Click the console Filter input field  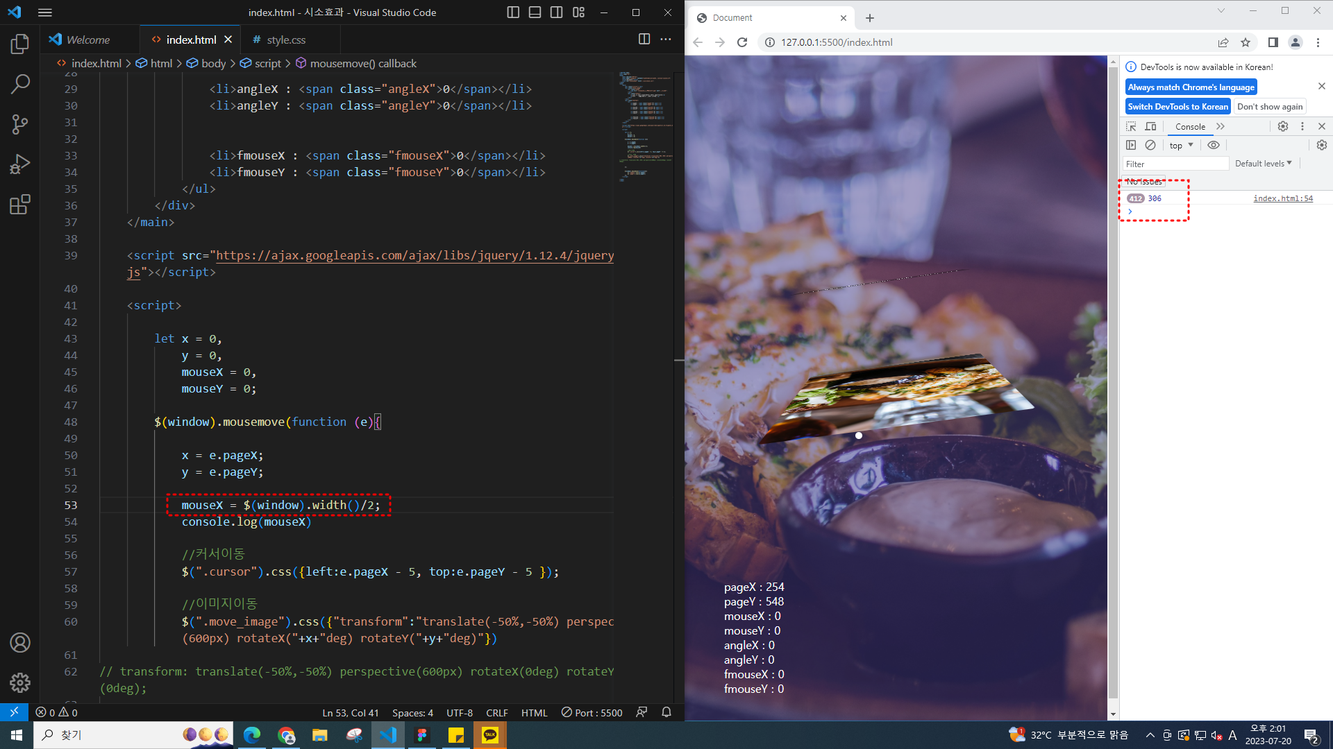(1175, 164)
